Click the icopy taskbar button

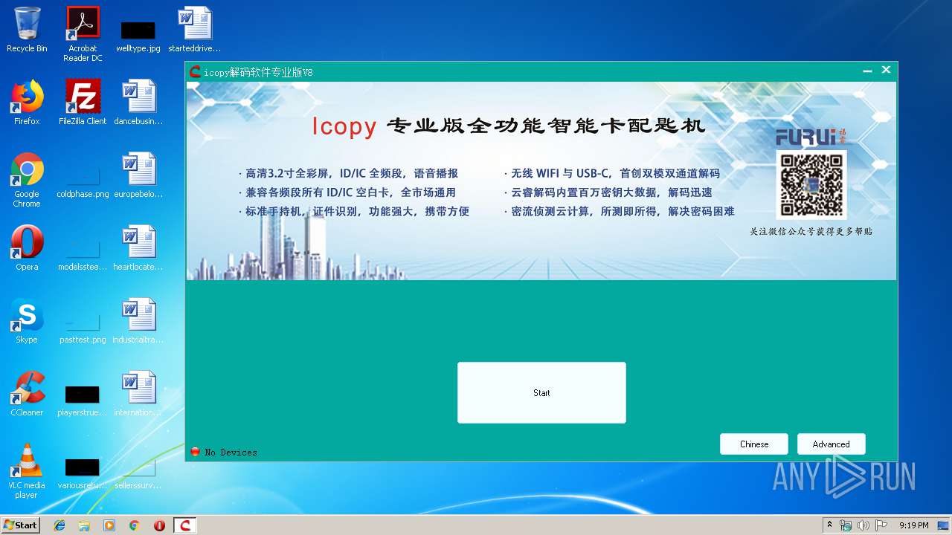(185, 525)
